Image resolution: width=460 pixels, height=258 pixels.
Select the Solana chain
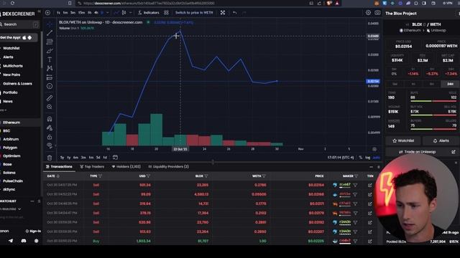(x=9, y=173)
